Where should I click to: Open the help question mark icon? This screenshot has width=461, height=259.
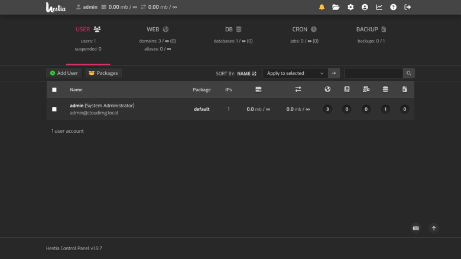[393, 7]
